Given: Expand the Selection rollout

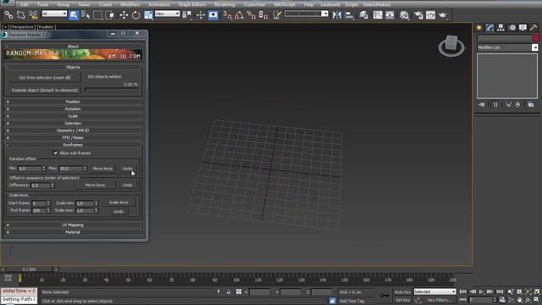Looking at the screenshot, I should point(73,123).
